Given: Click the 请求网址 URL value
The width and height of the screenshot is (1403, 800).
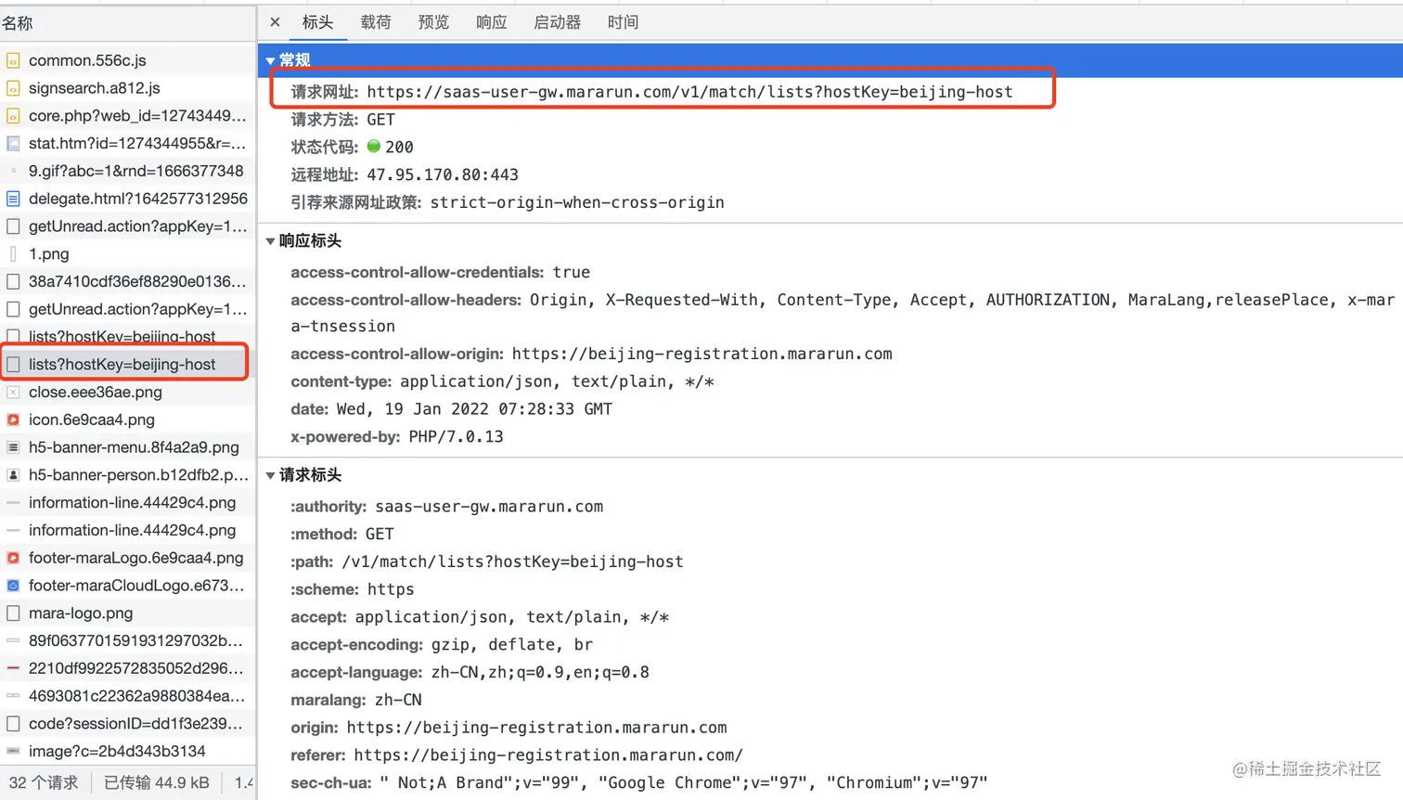Looking at the screenshot, I should 689,92.
